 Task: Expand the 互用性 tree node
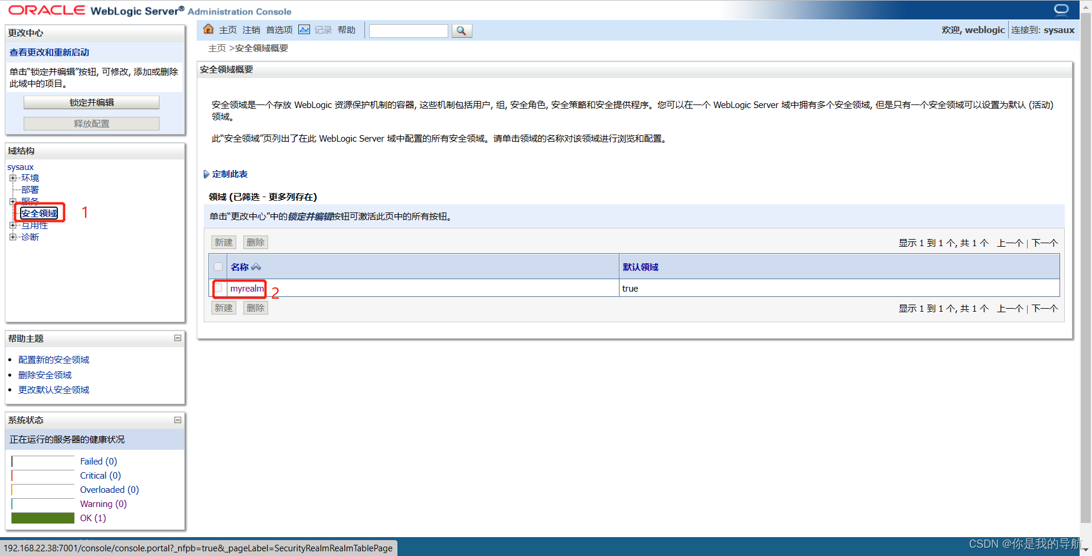pos(12,225)
